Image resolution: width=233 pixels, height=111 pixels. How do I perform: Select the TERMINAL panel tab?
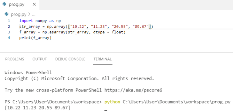(103, 59)
